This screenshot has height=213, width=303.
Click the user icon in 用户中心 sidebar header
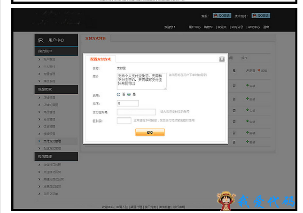(40, 40)
